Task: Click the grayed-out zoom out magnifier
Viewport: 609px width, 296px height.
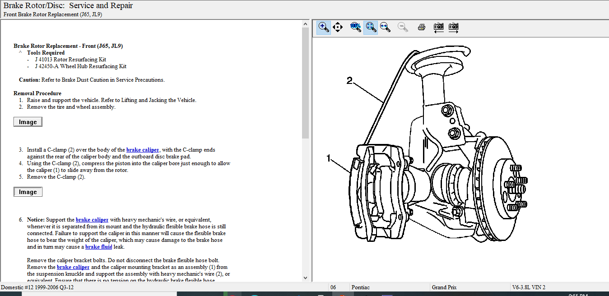Action: [x=403, y=28]
